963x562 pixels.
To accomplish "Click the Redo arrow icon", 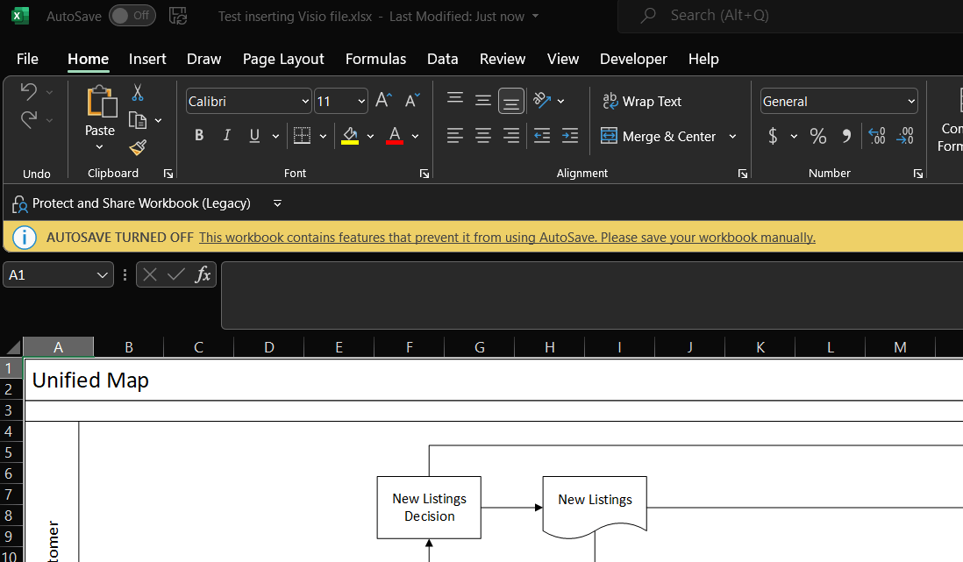I will pyautogui.click(x=28, y=119).
